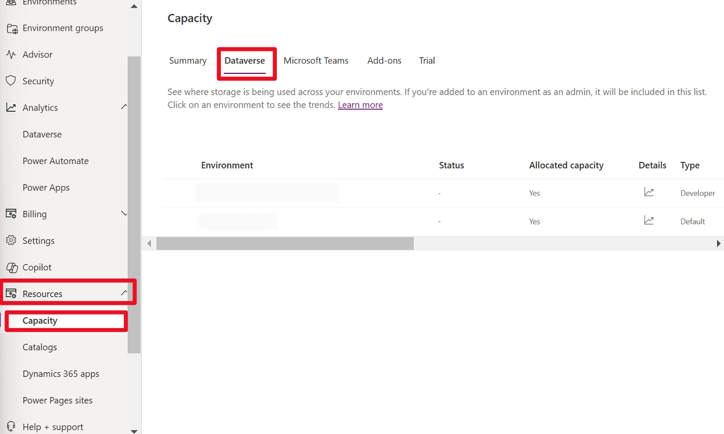This screenshot has height=434, width=724.
Task: Open Catalogs under Resources
Action: (40, 347)
